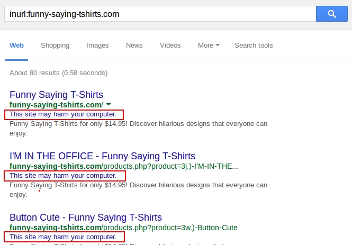Click the first result's harm-your-computer warning
The image size is (352, 245).
63,114
